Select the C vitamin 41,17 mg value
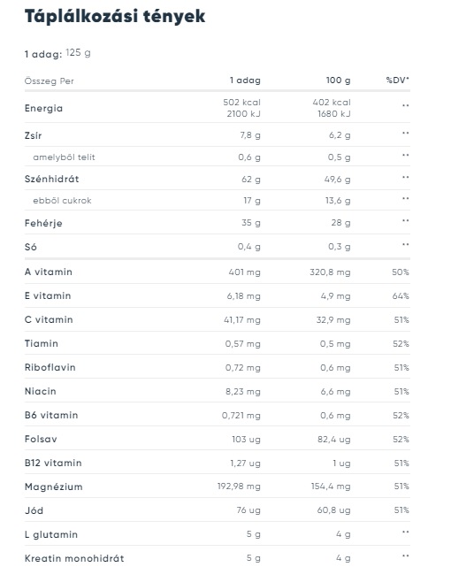The height and width of the screenshot is (567, 451). pos(242,320)
